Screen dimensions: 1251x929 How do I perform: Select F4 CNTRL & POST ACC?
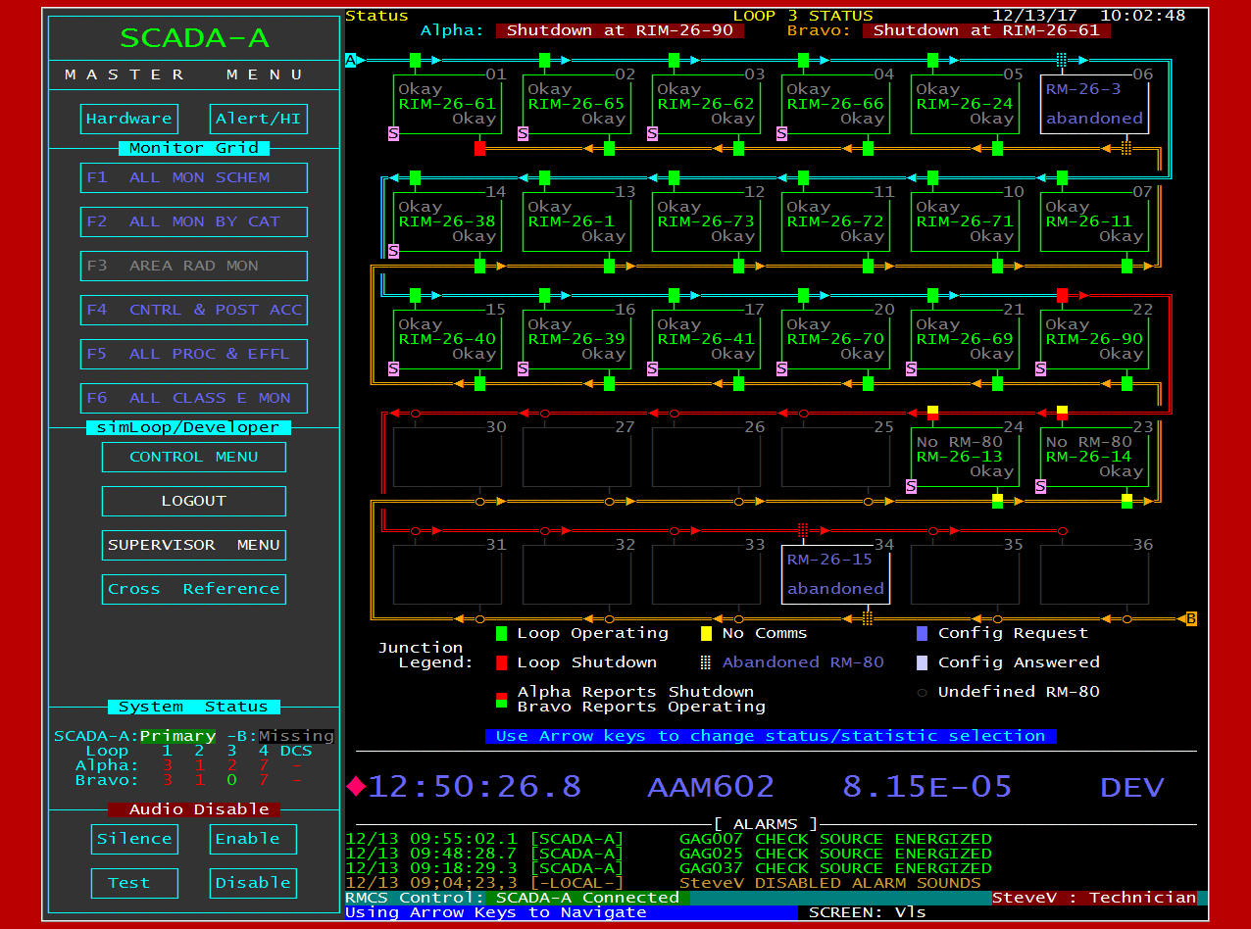[x=194, y=310]
